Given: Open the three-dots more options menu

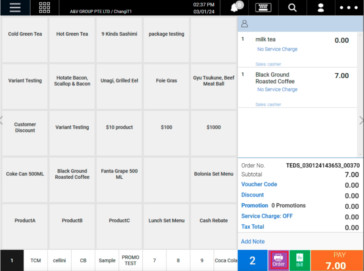Looking at the screenshot, I should point(349,7).
